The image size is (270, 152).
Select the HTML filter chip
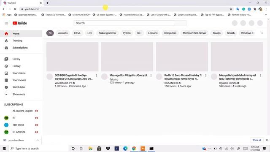click(x=78, y=33)
